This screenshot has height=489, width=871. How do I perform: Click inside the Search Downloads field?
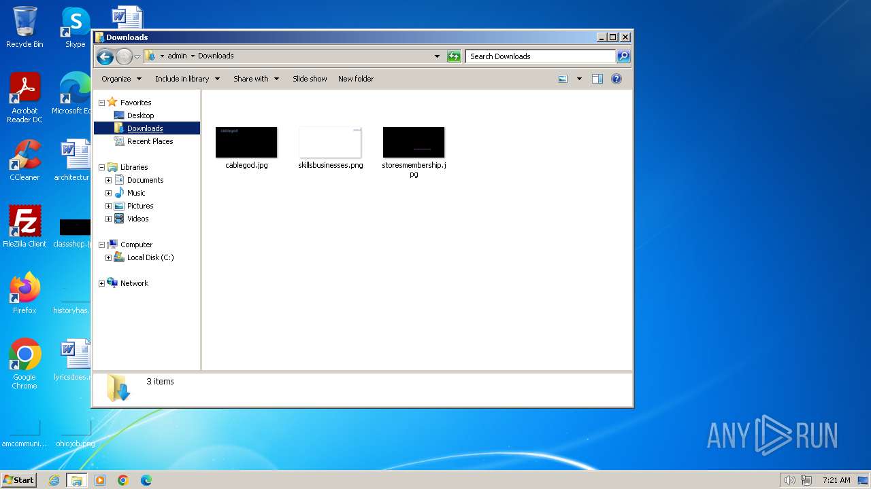[541, 56]
